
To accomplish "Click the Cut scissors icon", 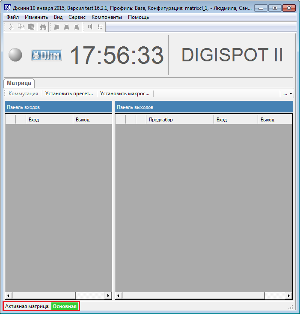I will (x=12, y=27).
